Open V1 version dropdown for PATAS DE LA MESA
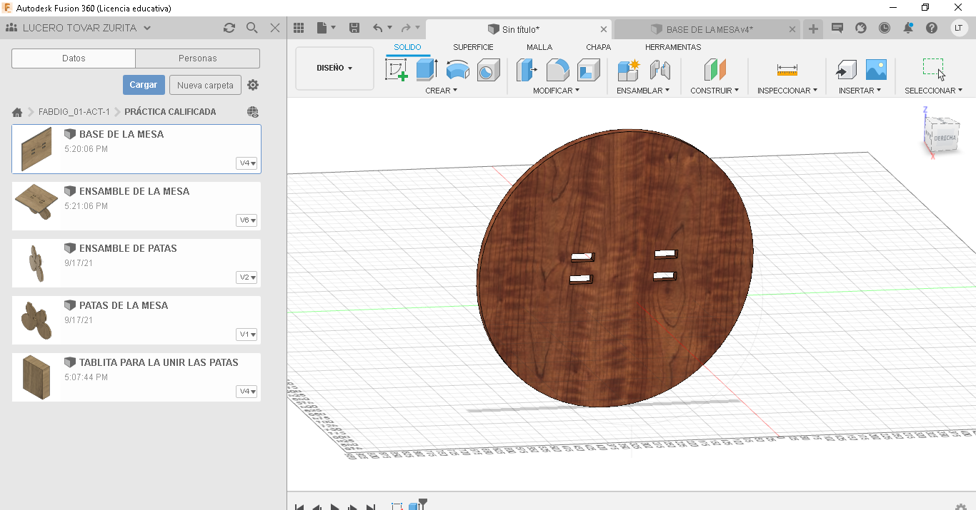 pos(247,335)
